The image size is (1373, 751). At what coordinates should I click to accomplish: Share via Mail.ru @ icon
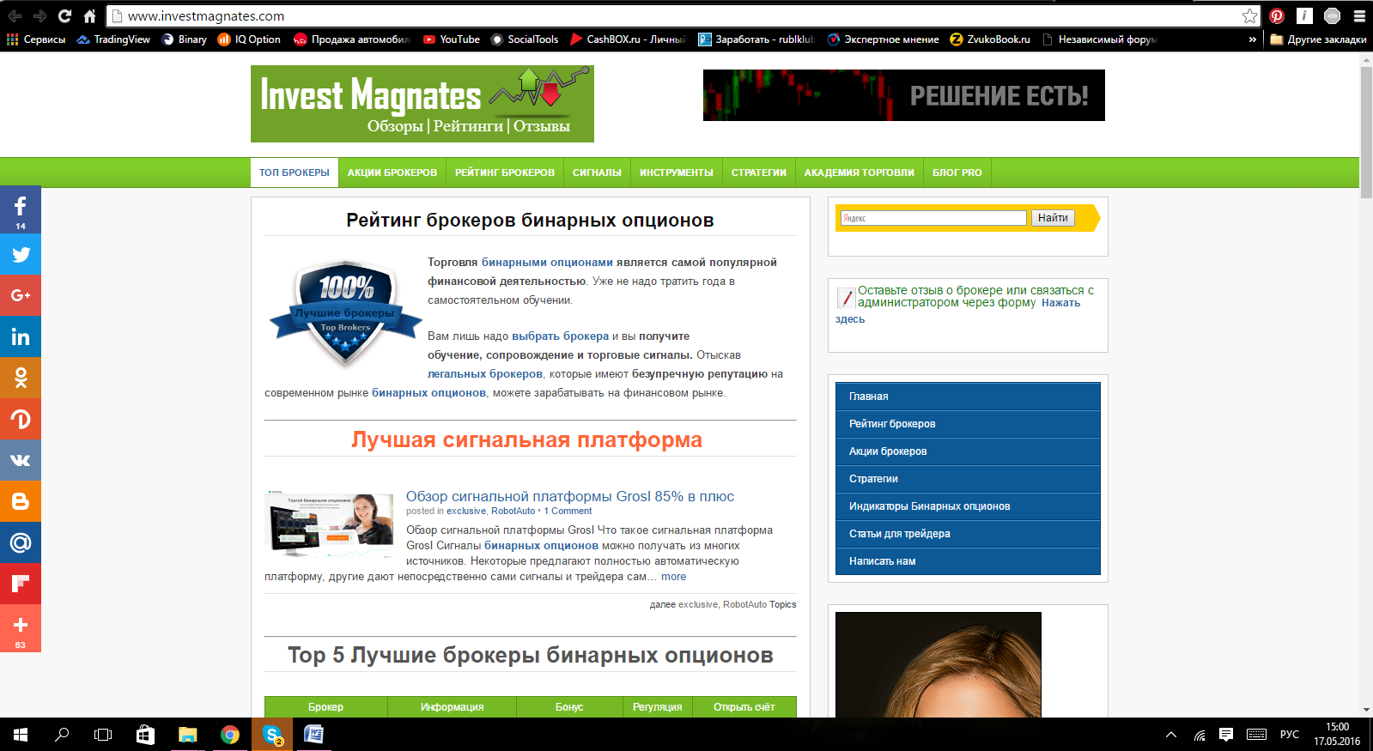[x=21, y=542]
